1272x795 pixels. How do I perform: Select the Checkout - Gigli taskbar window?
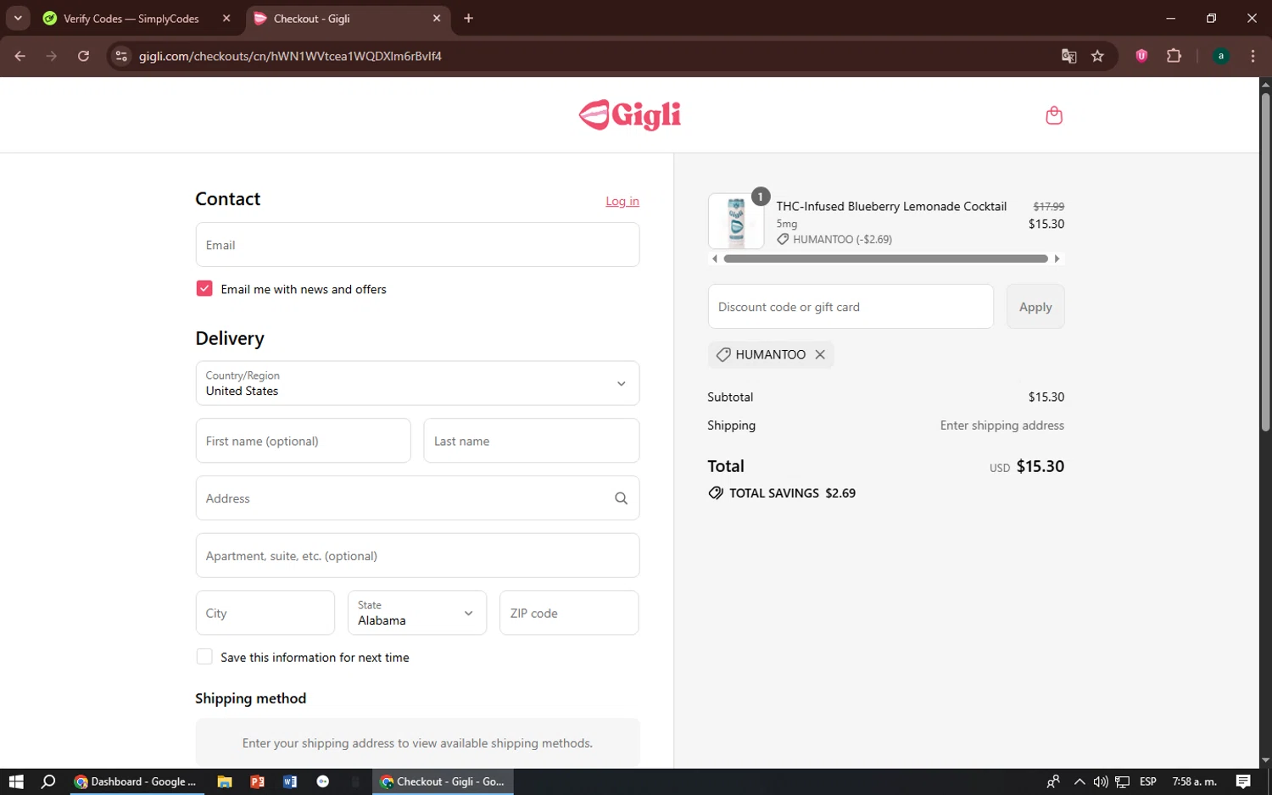tap(443, 781)
